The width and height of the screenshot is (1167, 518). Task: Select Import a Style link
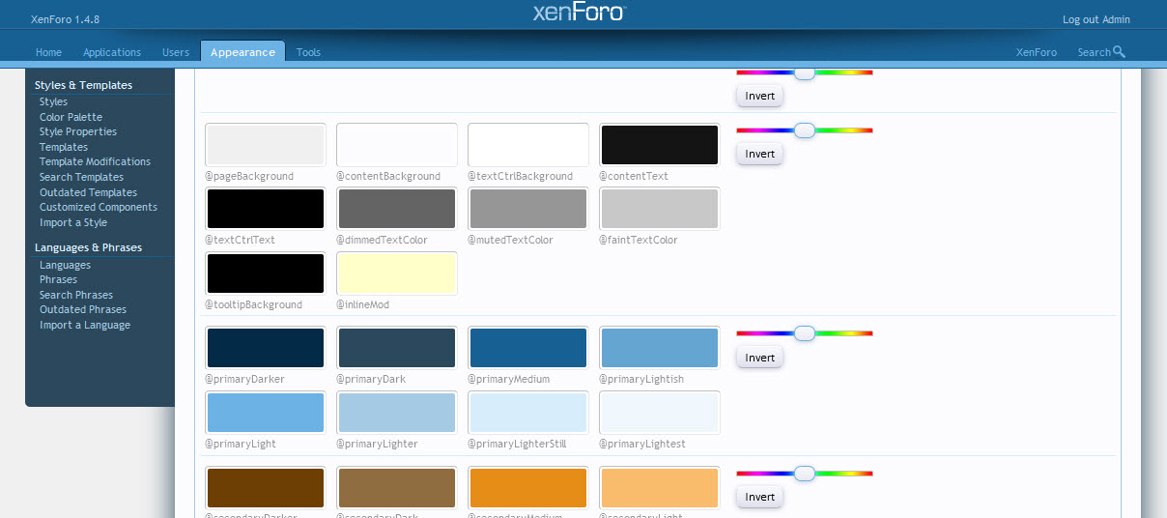[73, 222]
